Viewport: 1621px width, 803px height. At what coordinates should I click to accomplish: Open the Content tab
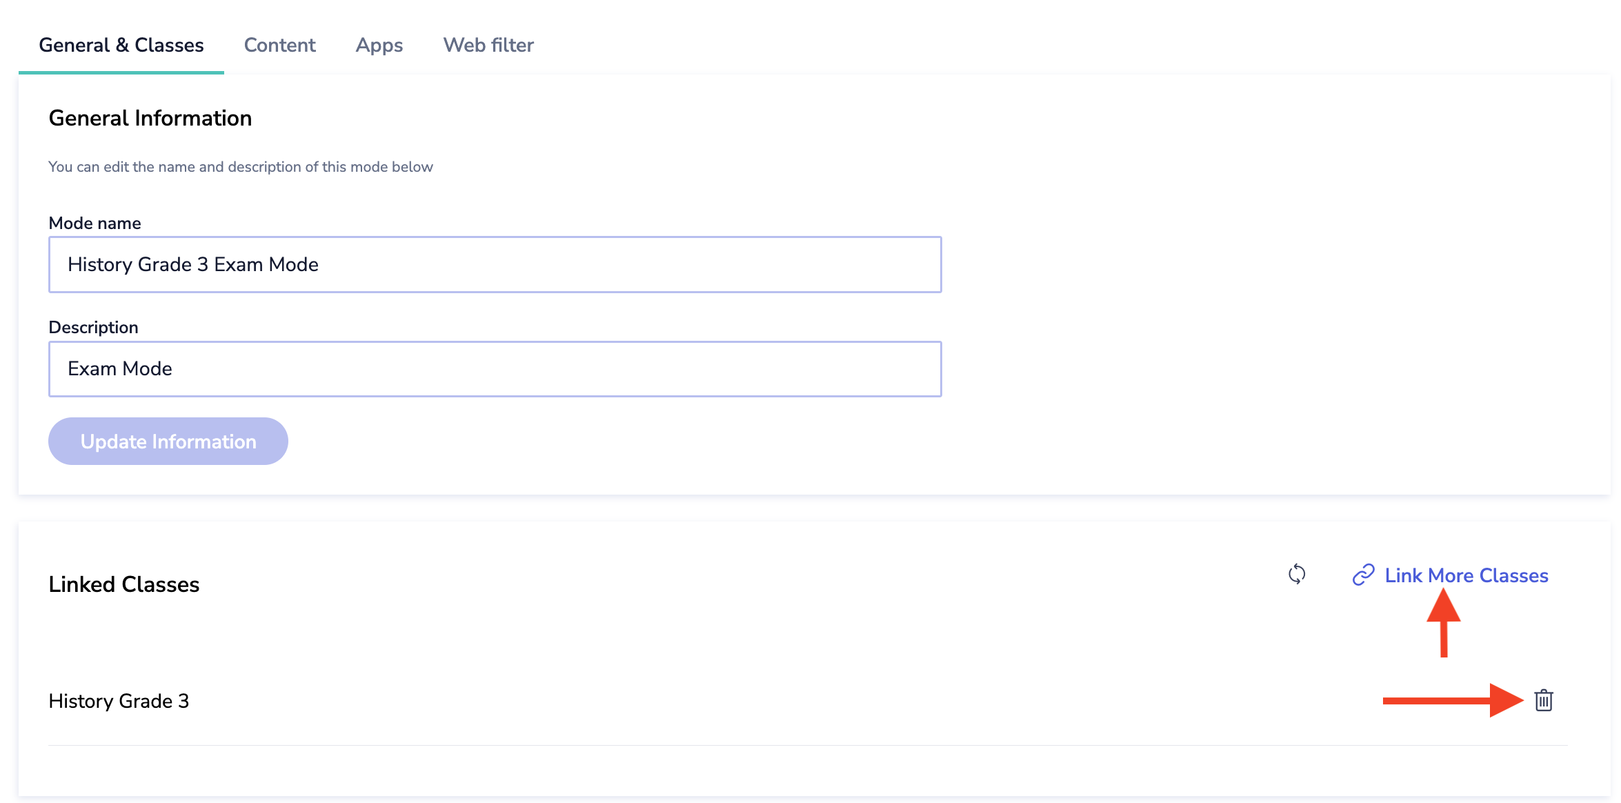click(279, 45)
